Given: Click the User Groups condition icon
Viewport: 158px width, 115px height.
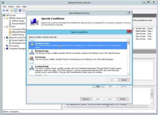Looking at the screenshot, I should (32, 58).
